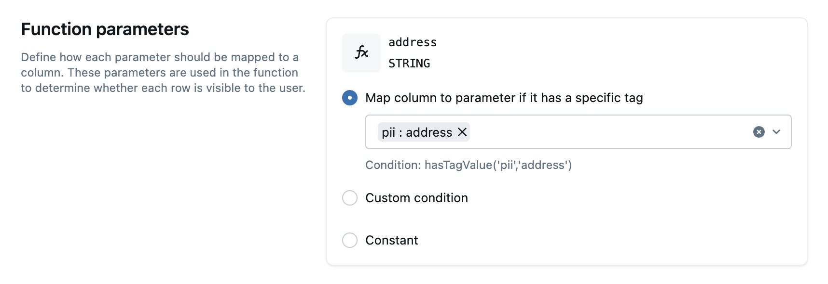Select the Constant radio button
The width and height of the screenshot is (828, 284).
click(350, 240)
